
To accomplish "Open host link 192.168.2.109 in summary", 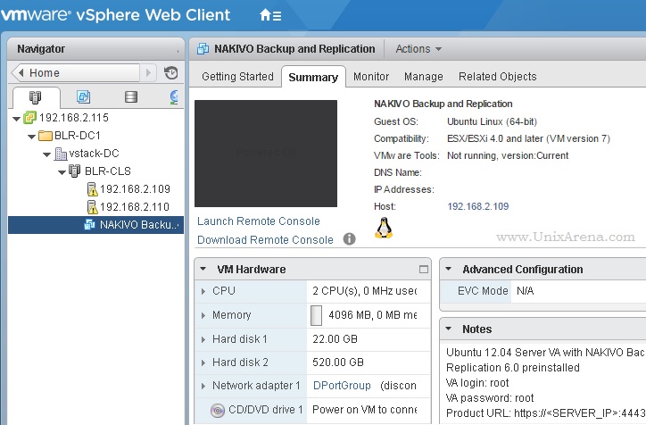I will pos(478,206).
